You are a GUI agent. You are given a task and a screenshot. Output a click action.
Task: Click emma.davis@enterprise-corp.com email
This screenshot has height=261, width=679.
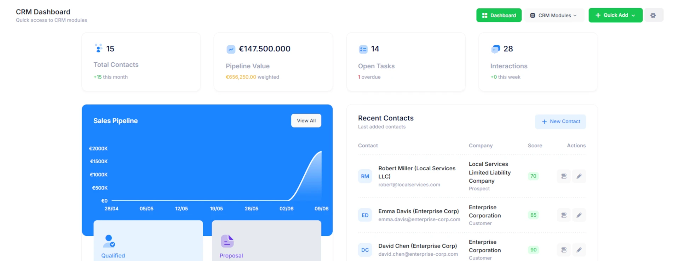(419, 219)
